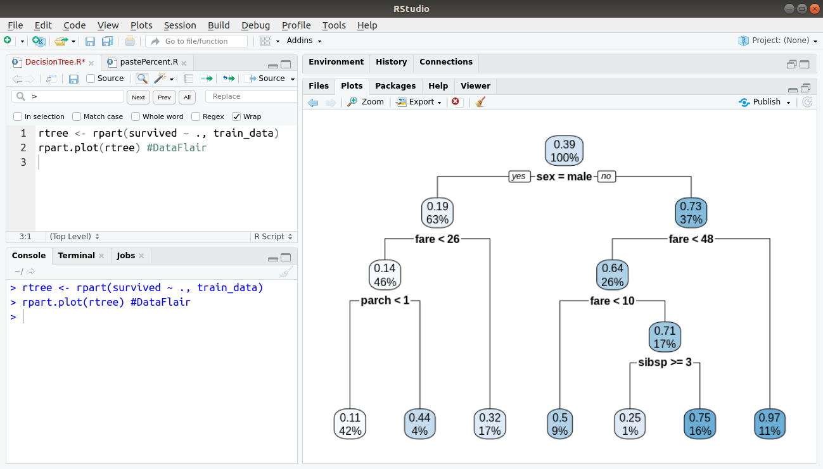Image resolution: width=823 pixels, height=469 pixels.
Task: Run the current line with Run icon
Action: (207, 78)
